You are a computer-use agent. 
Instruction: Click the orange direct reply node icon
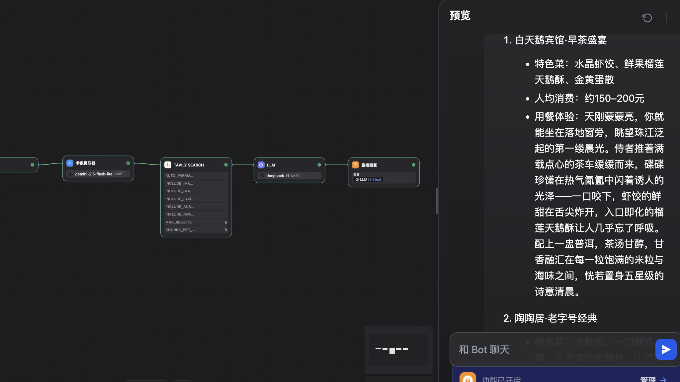[355, 165]
